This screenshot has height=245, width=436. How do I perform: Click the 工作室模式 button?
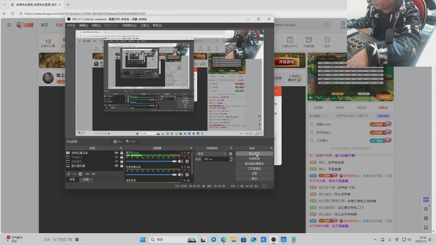tap(254, 169)
